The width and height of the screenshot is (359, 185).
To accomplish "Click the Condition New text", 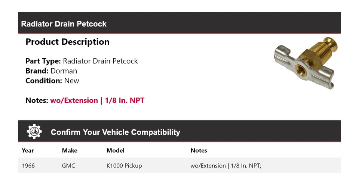I will 52,81.
